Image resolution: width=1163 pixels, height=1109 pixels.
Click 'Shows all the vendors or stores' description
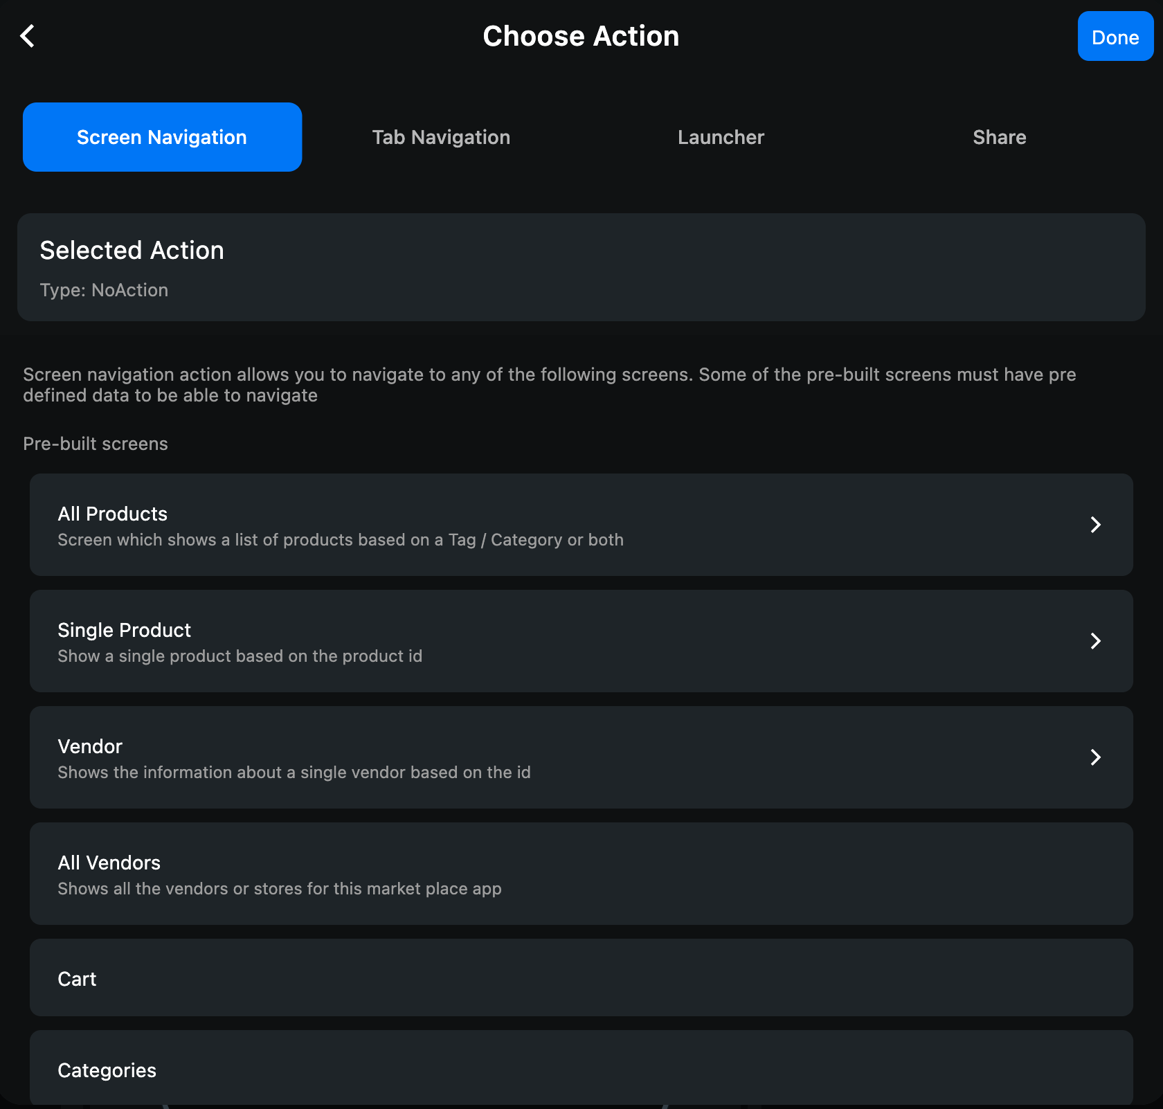280,889
